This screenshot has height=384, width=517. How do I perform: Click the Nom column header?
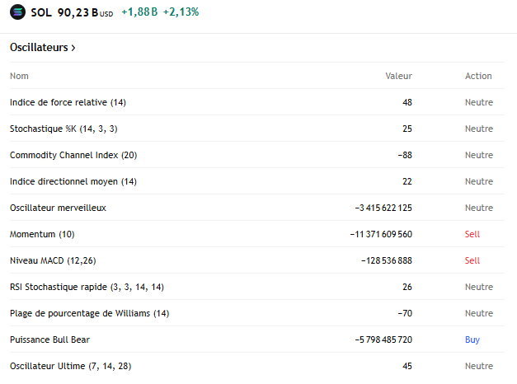[x=19, y=76]
